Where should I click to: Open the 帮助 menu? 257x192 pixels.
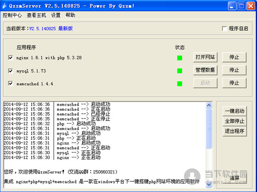70,15
